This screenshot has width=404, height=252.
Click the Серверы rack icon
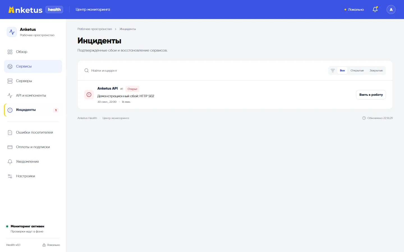click(x=10, y=81)
